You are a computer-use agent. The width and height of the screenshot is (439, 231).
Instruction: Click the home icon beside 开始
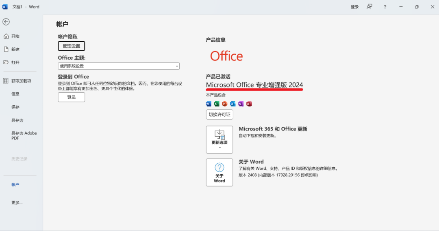[x=6, y=36]
